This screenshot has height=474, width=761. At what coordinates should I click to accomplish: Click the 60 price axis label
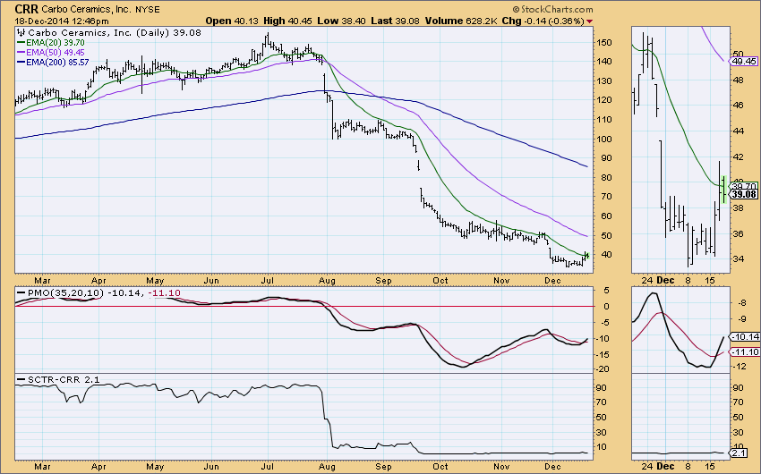click(x=607, y=216)
